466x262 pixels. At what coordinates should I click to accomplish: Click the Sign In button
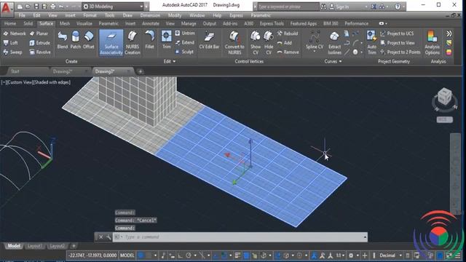point(339,7)
